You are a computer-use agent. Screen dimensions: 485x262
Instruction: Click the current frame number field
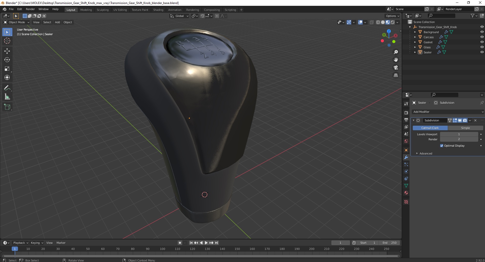point(340,243)
